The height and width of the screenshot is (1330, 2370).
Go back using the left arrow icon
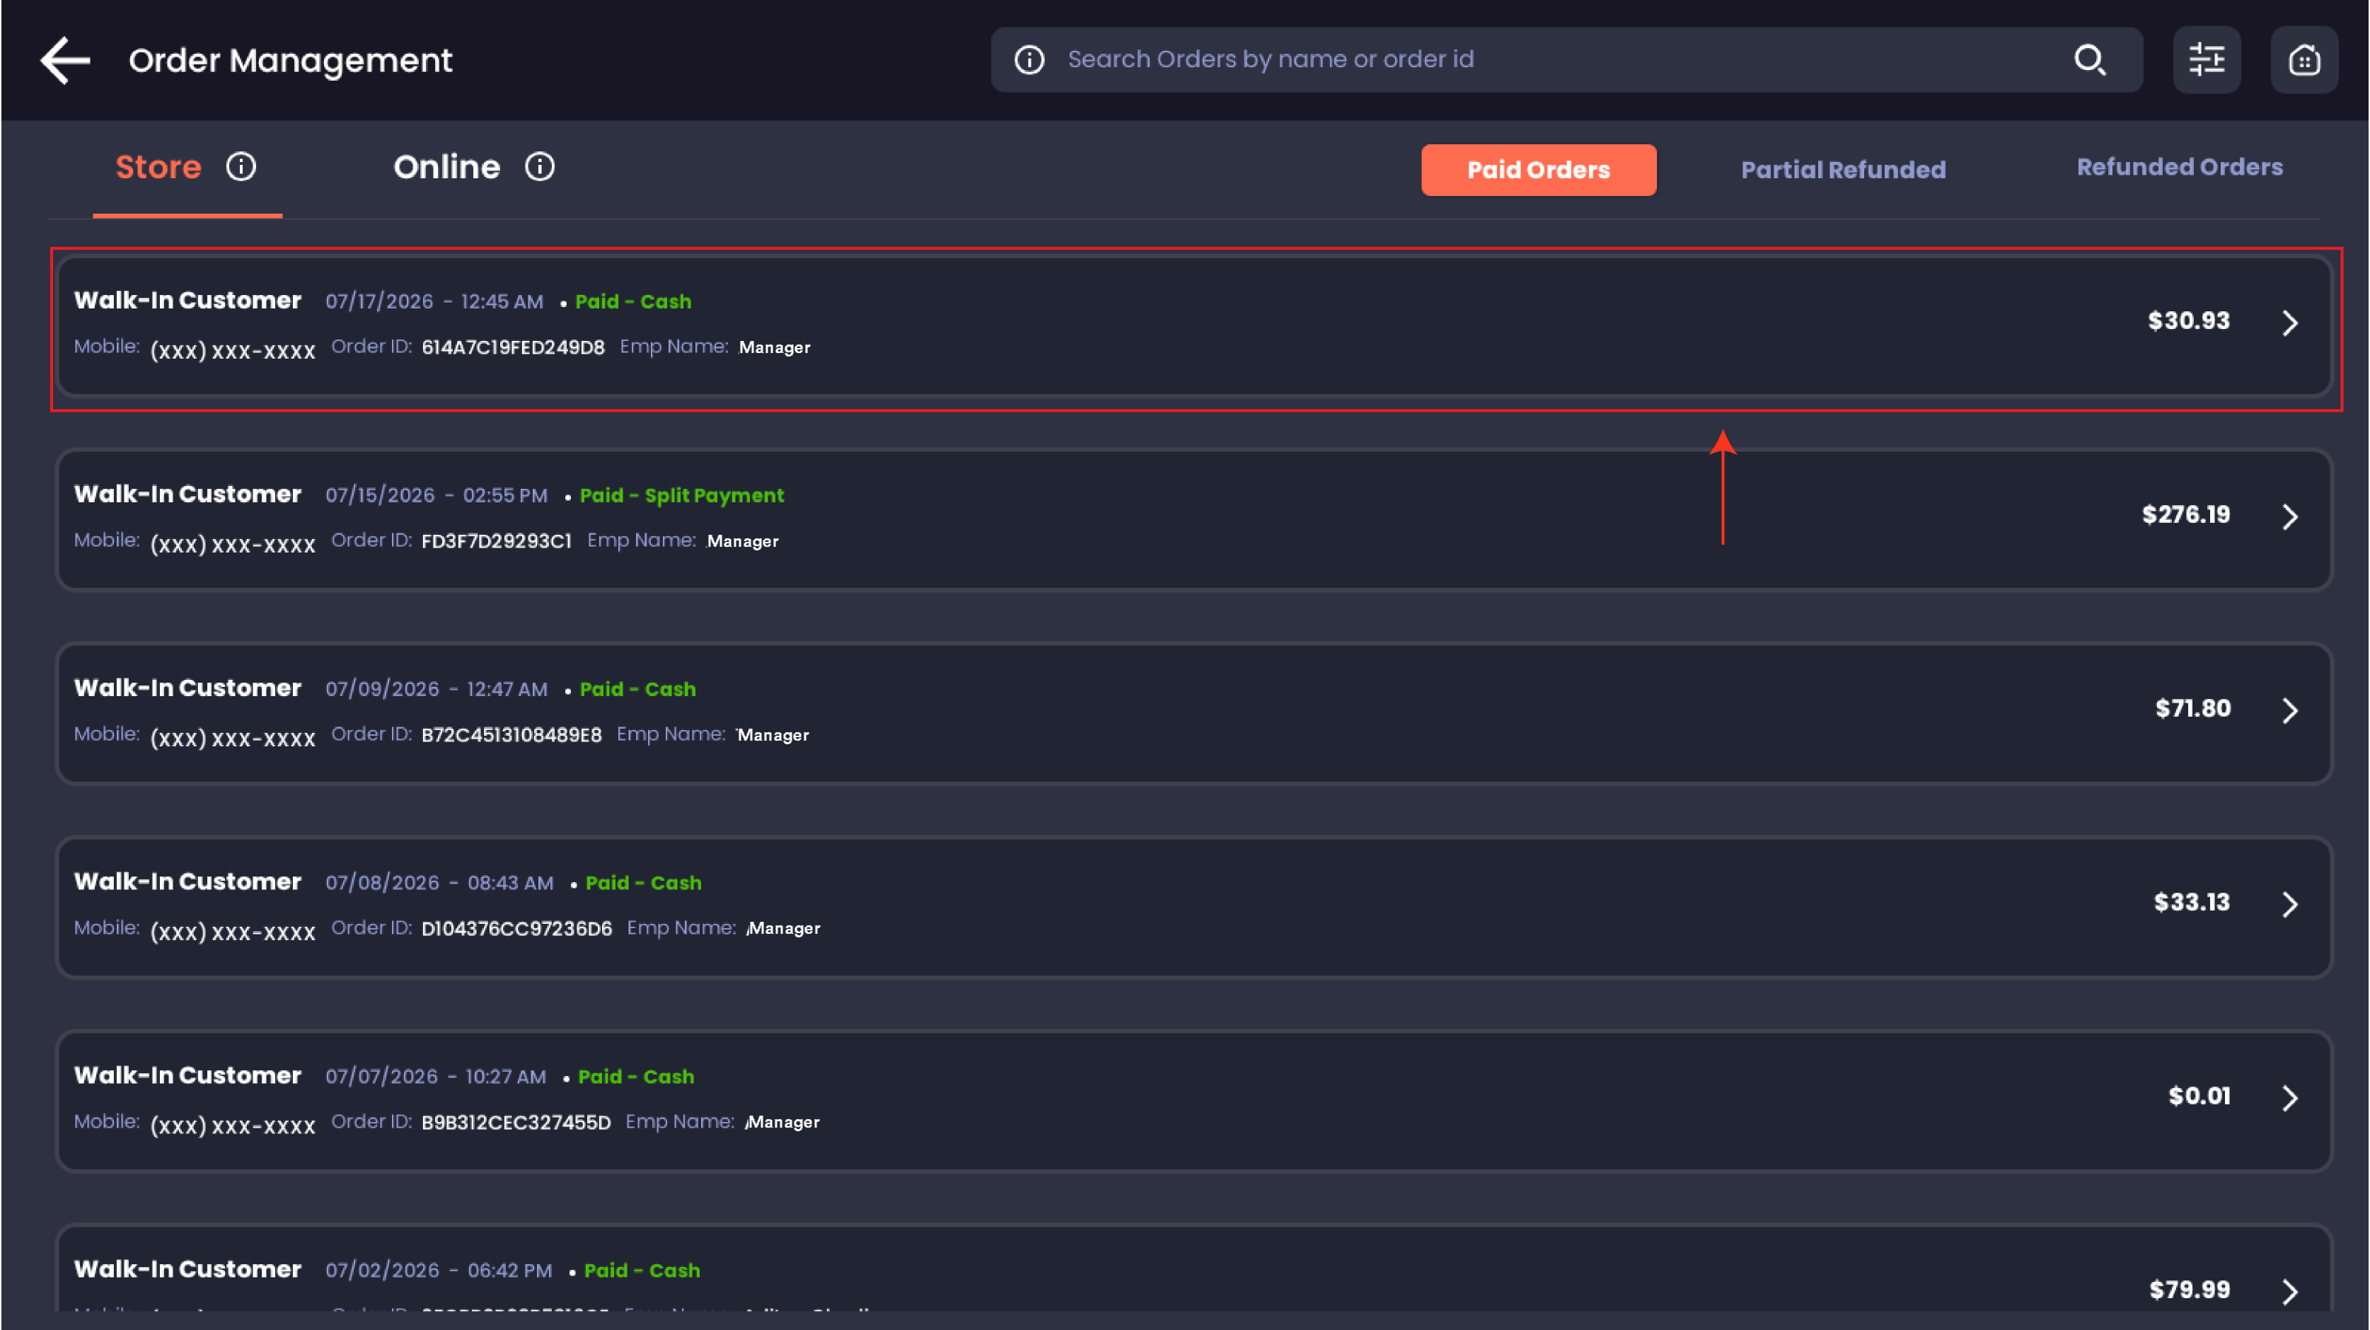tap(64, 61)
